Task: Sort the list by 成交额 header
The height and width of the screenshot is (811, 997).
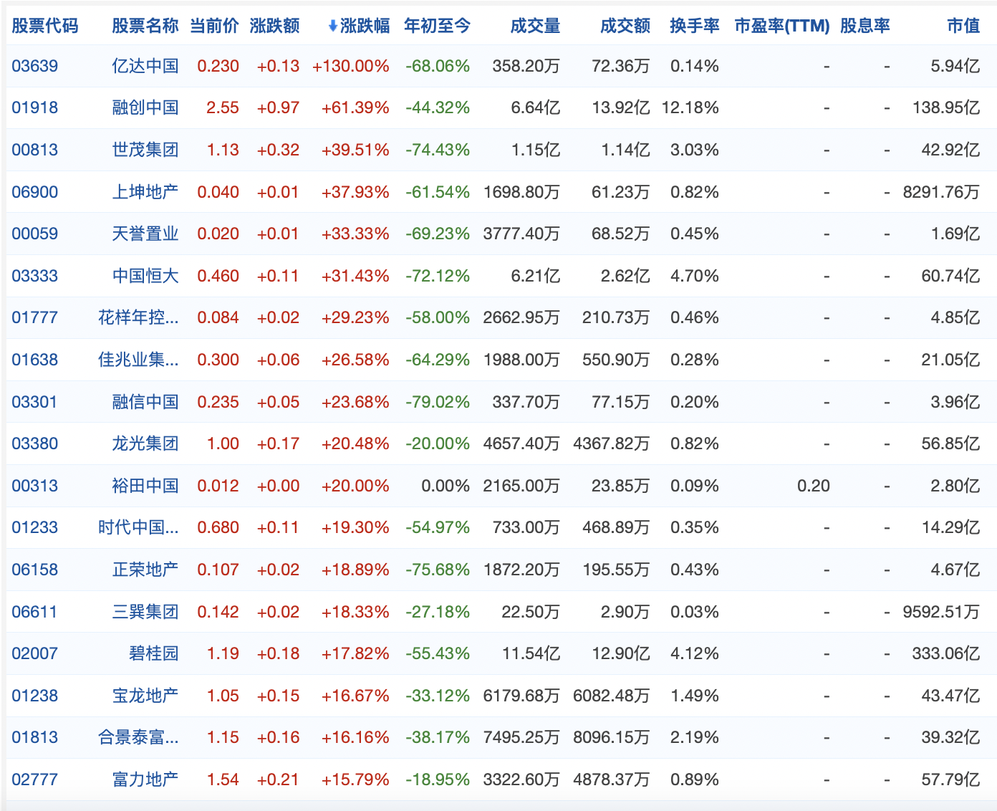Action: (625, 27)
